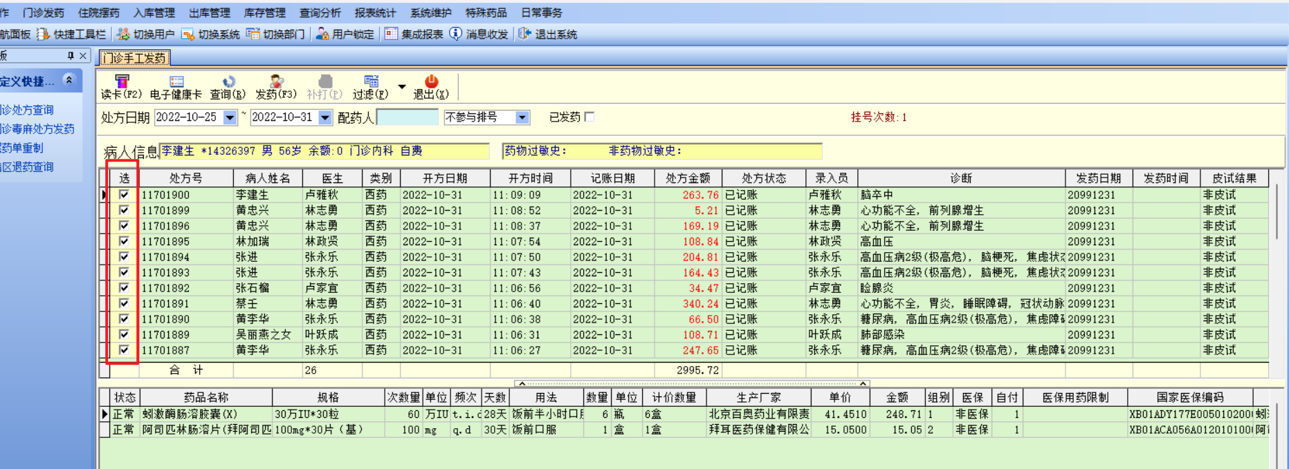This screenshot has height=469, width=1289.
Task: Select the 蚓激酶肠溶胶囊(X) drug row
Action: click(x=685, y=414)
